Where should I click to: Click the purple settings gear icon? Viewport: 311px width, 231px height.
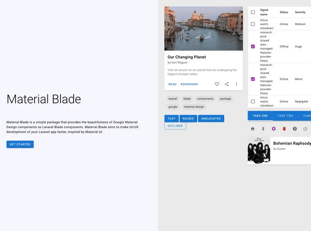(x=274, y=129)
